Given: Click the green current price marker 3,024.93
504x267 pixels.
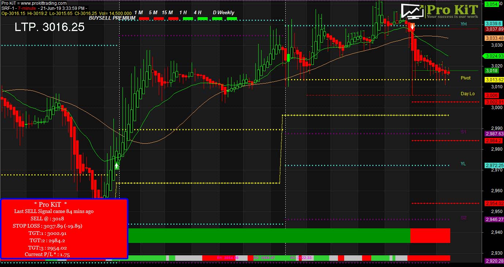Looking at the screenshot, I should [x=494, y=56].
